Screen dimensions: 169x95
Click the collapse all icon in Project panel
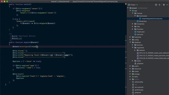[x=159, y=5]
